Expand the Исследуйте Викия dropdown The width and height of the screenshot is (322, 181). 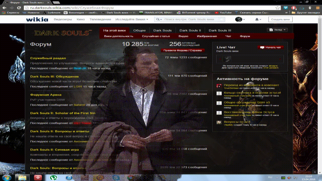coord(132,19)
